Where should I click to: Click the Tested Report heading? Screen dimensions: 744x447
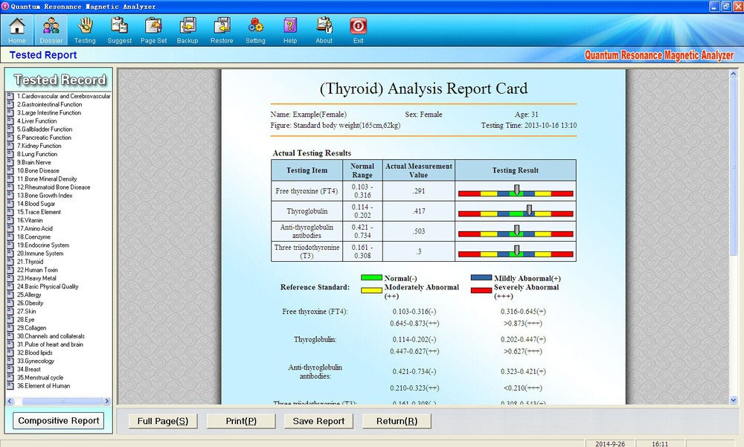click(43, 55)
